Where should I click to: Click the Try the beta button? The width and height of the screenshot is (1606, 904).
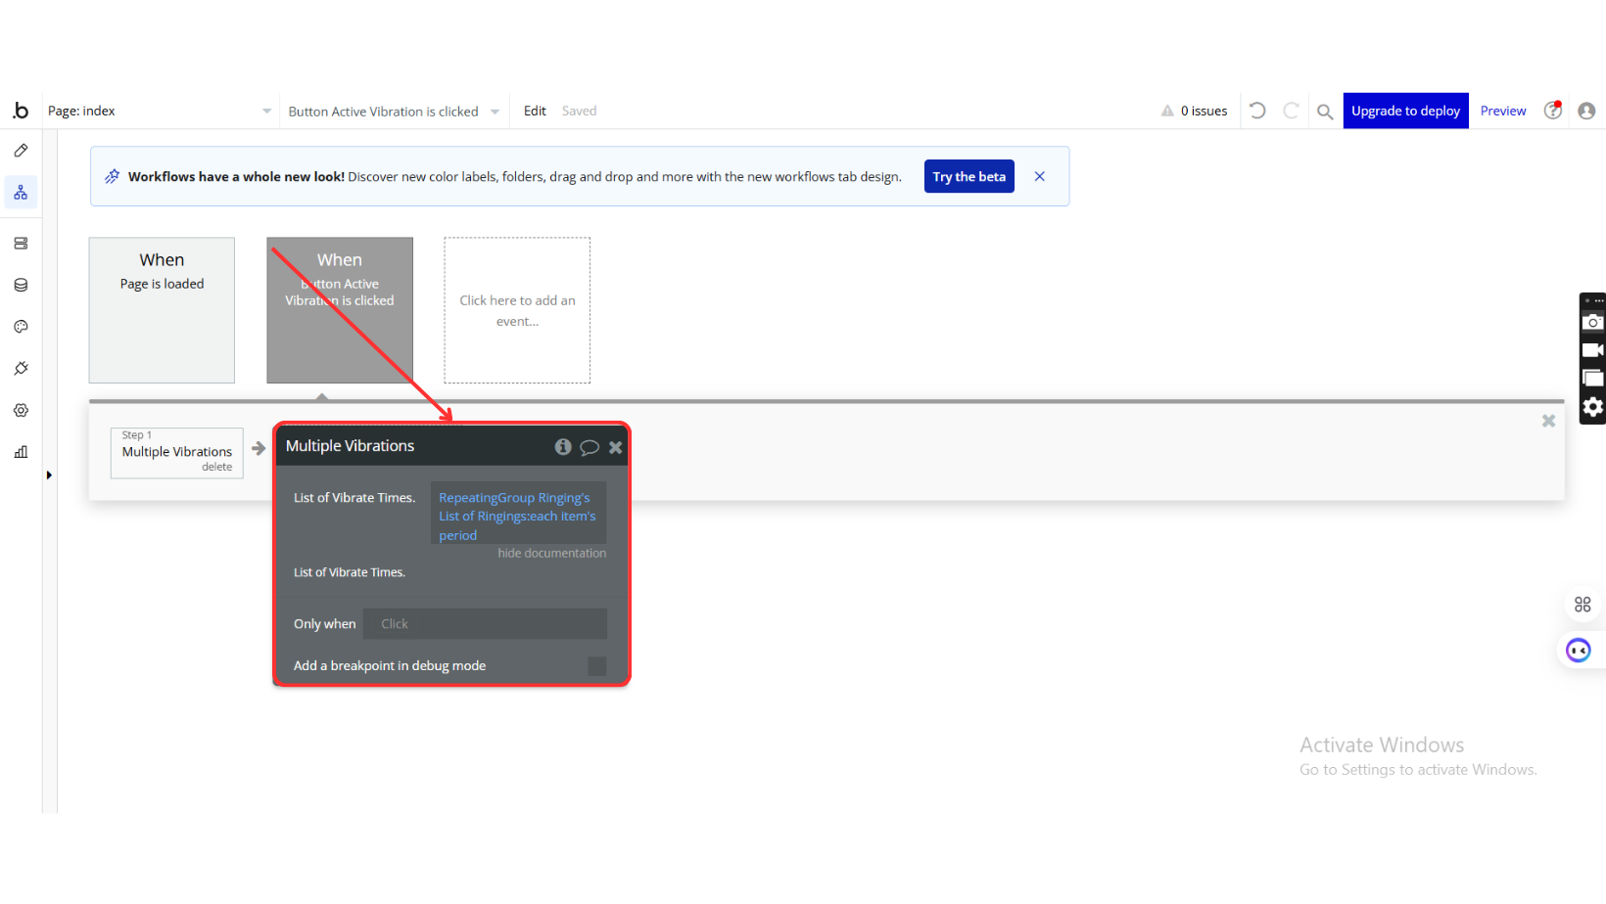[968, 177]
